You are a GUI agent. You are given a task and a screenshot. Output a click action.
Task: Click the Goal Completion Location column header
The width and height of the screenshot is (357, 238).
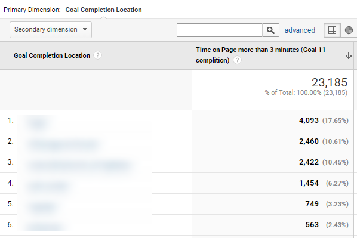pos(52,55)
